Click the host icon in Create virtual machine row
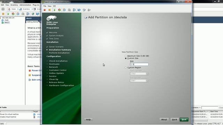The height and width of the screenshot is (125, 223). point(34,117)
